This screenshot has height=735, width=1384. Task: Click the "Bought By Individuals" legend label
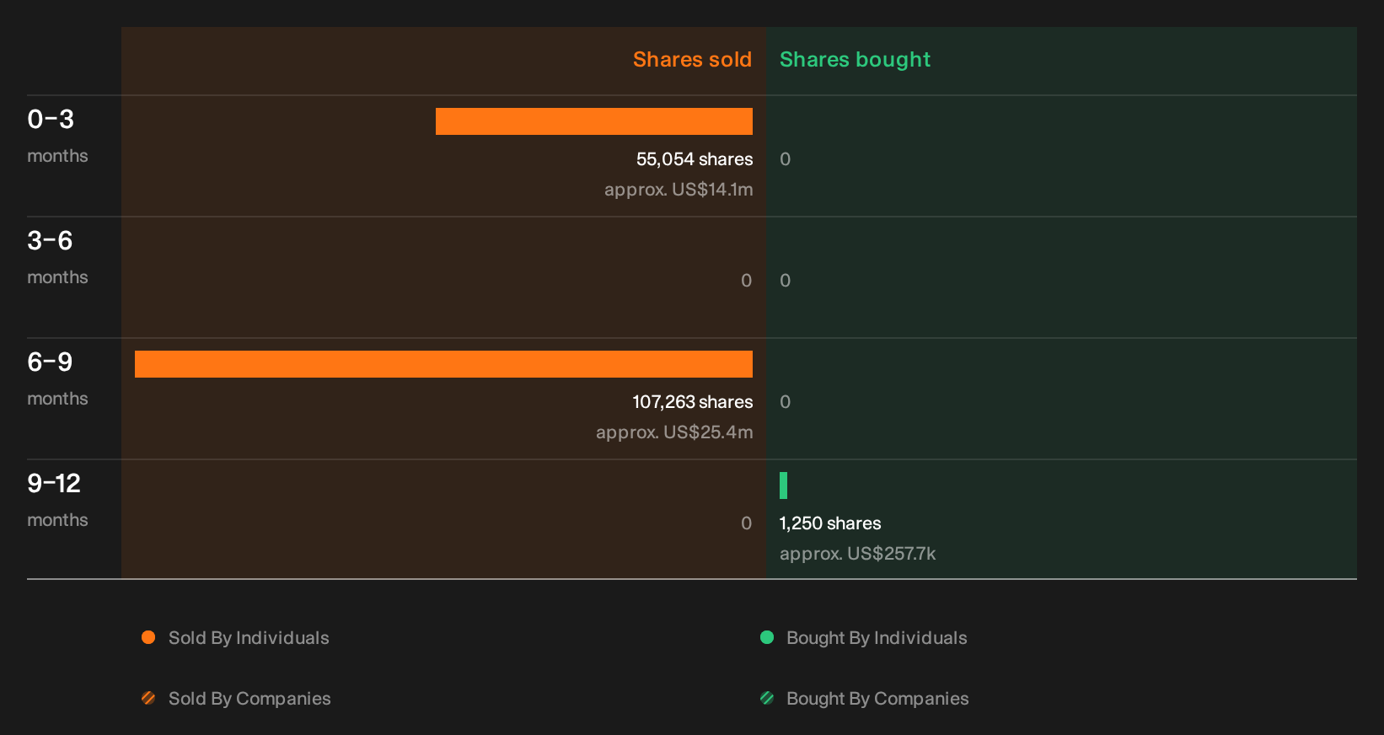[x=877, y=638]
